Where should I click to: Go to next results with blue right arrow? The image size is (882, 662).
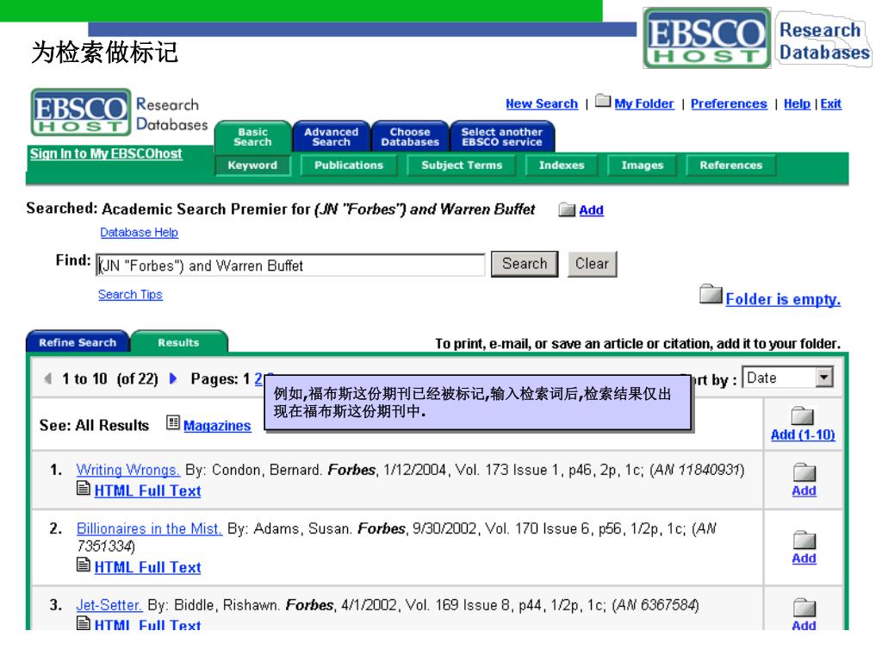coord(173,378)
